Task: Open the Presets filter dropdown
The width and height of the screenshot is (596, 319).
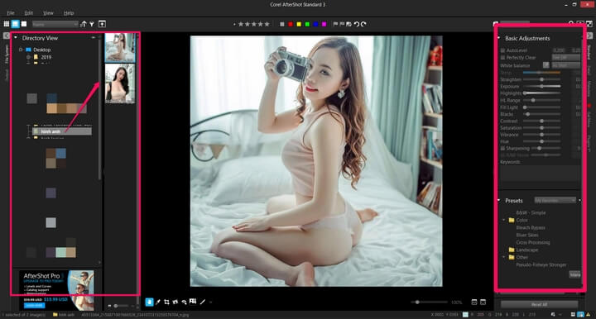Action: point(555,200)
